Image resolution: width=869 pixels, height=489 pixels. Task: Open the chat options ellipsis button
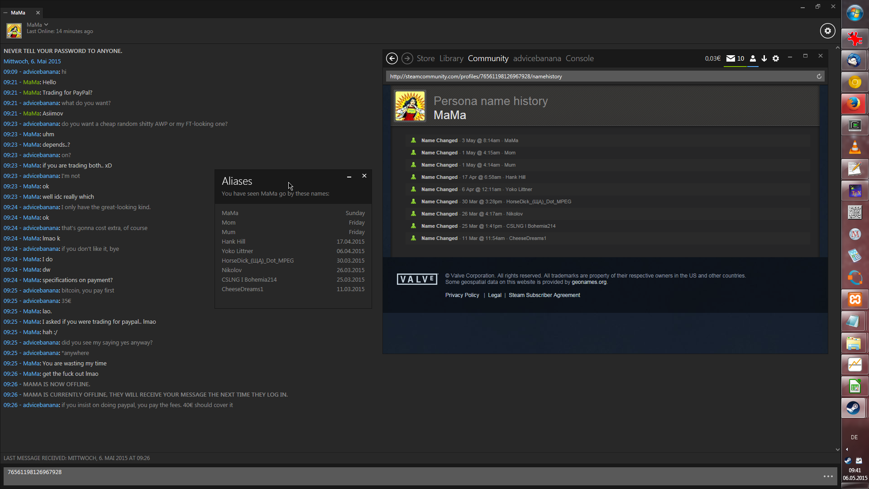(x=828, y=476)
